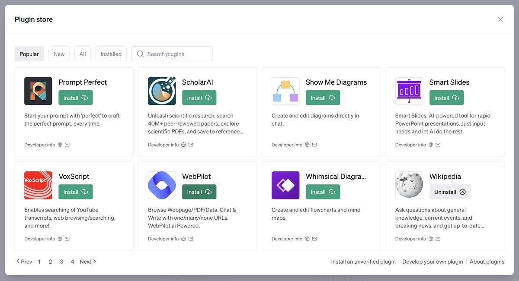
Task: Open Prompt Perfect developer email icon
Action: coord(67,145)
